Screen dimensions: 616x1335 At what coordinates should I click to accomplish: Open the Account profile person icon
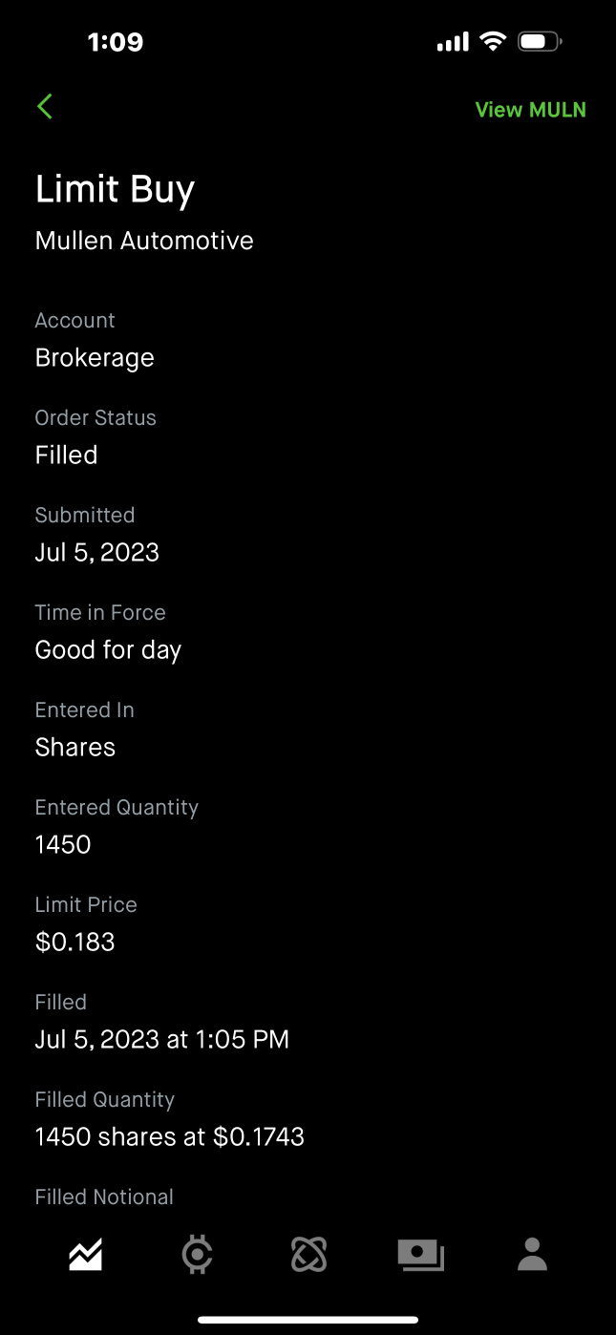[532, 1255]
